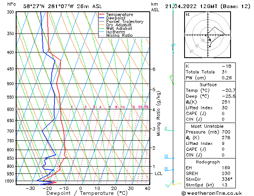Click the wind barb at 900 hPa
The image size is (254, 196).
pyautogui.click(x=167, y=169)
